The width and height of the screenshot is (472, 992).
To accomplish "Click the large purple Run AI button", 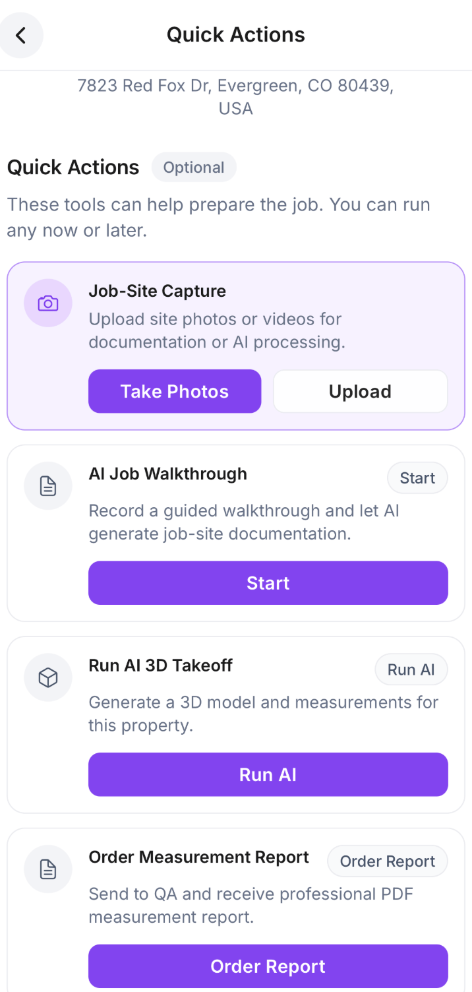I will (268, 774).
